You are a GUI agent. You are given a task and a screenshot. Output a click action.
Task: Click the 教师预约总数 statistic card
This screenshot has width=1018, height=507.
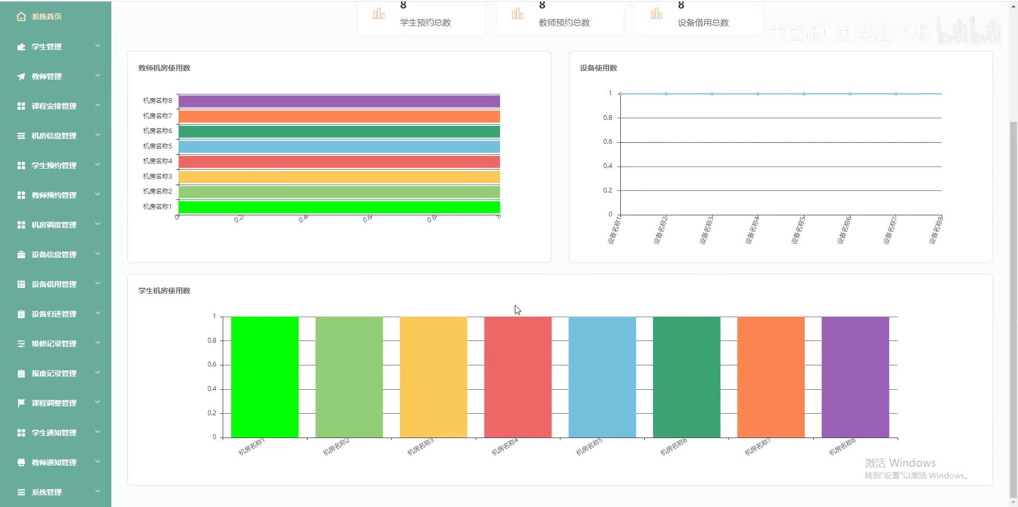pyautogui.click(x=560, y=18)
